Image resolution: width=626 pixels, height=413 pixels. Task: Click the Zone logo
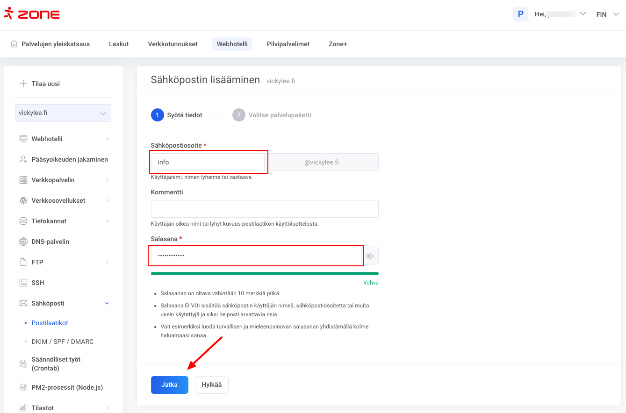[x=32, y=14]
